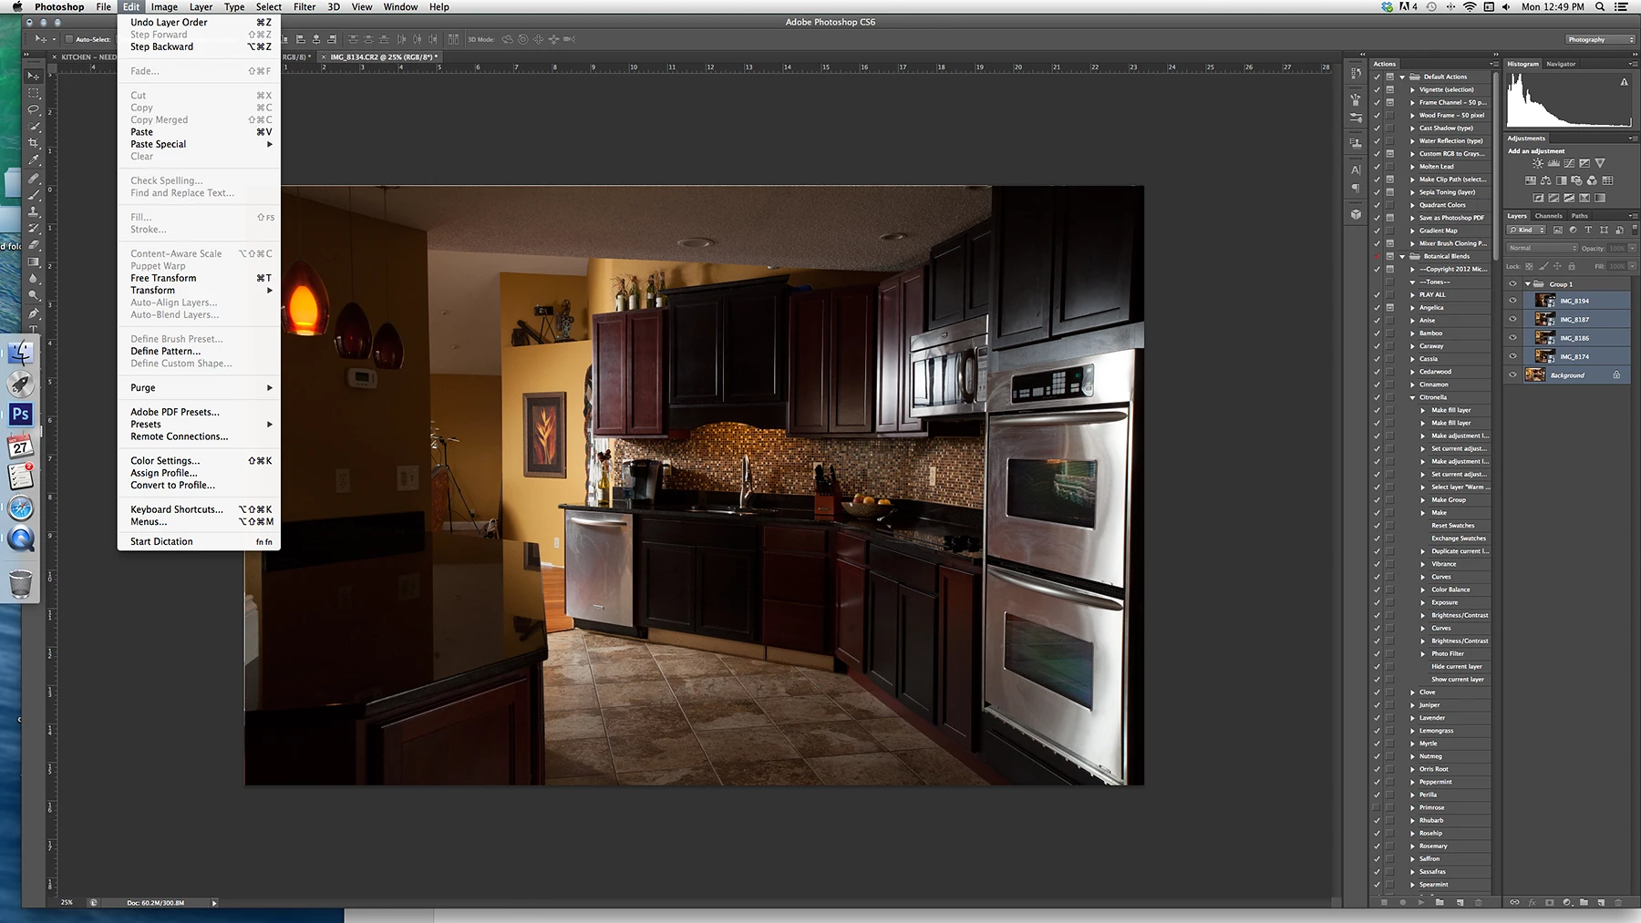Select the Crop tool
The image size is (1641, 923).
pyautogui.click(x=34, y=143)
